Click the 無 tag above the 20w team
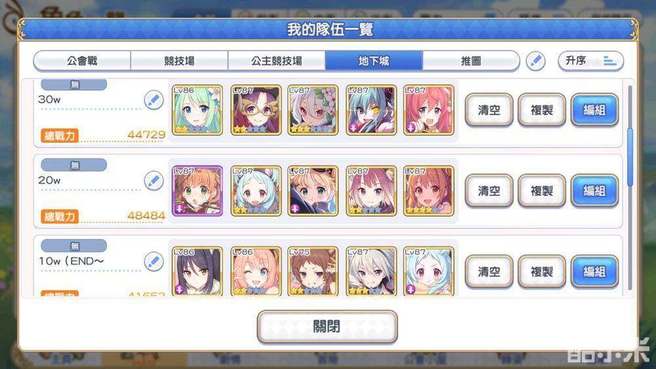The height and width of the screenshot is (369, 656). (74, 165)
